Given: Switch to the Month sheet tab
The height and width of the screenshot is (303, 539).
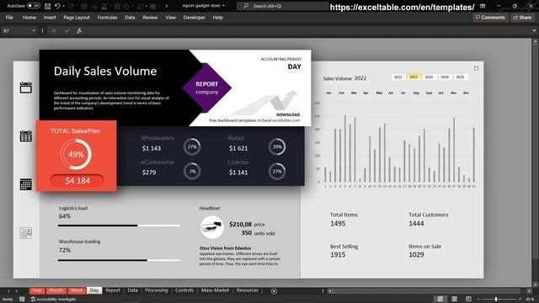Looking at the screenshot, I should coord(56,290).
